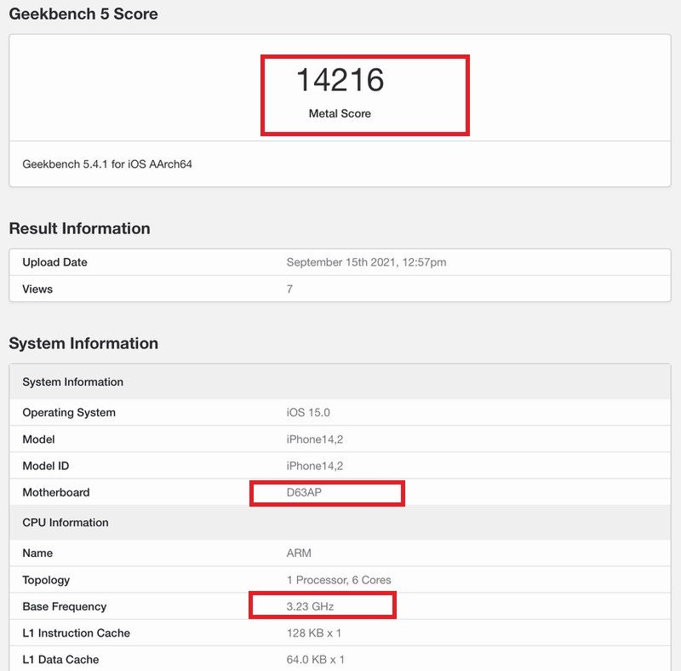
Task: Select the Metal Score label
Action: point(340,113)
